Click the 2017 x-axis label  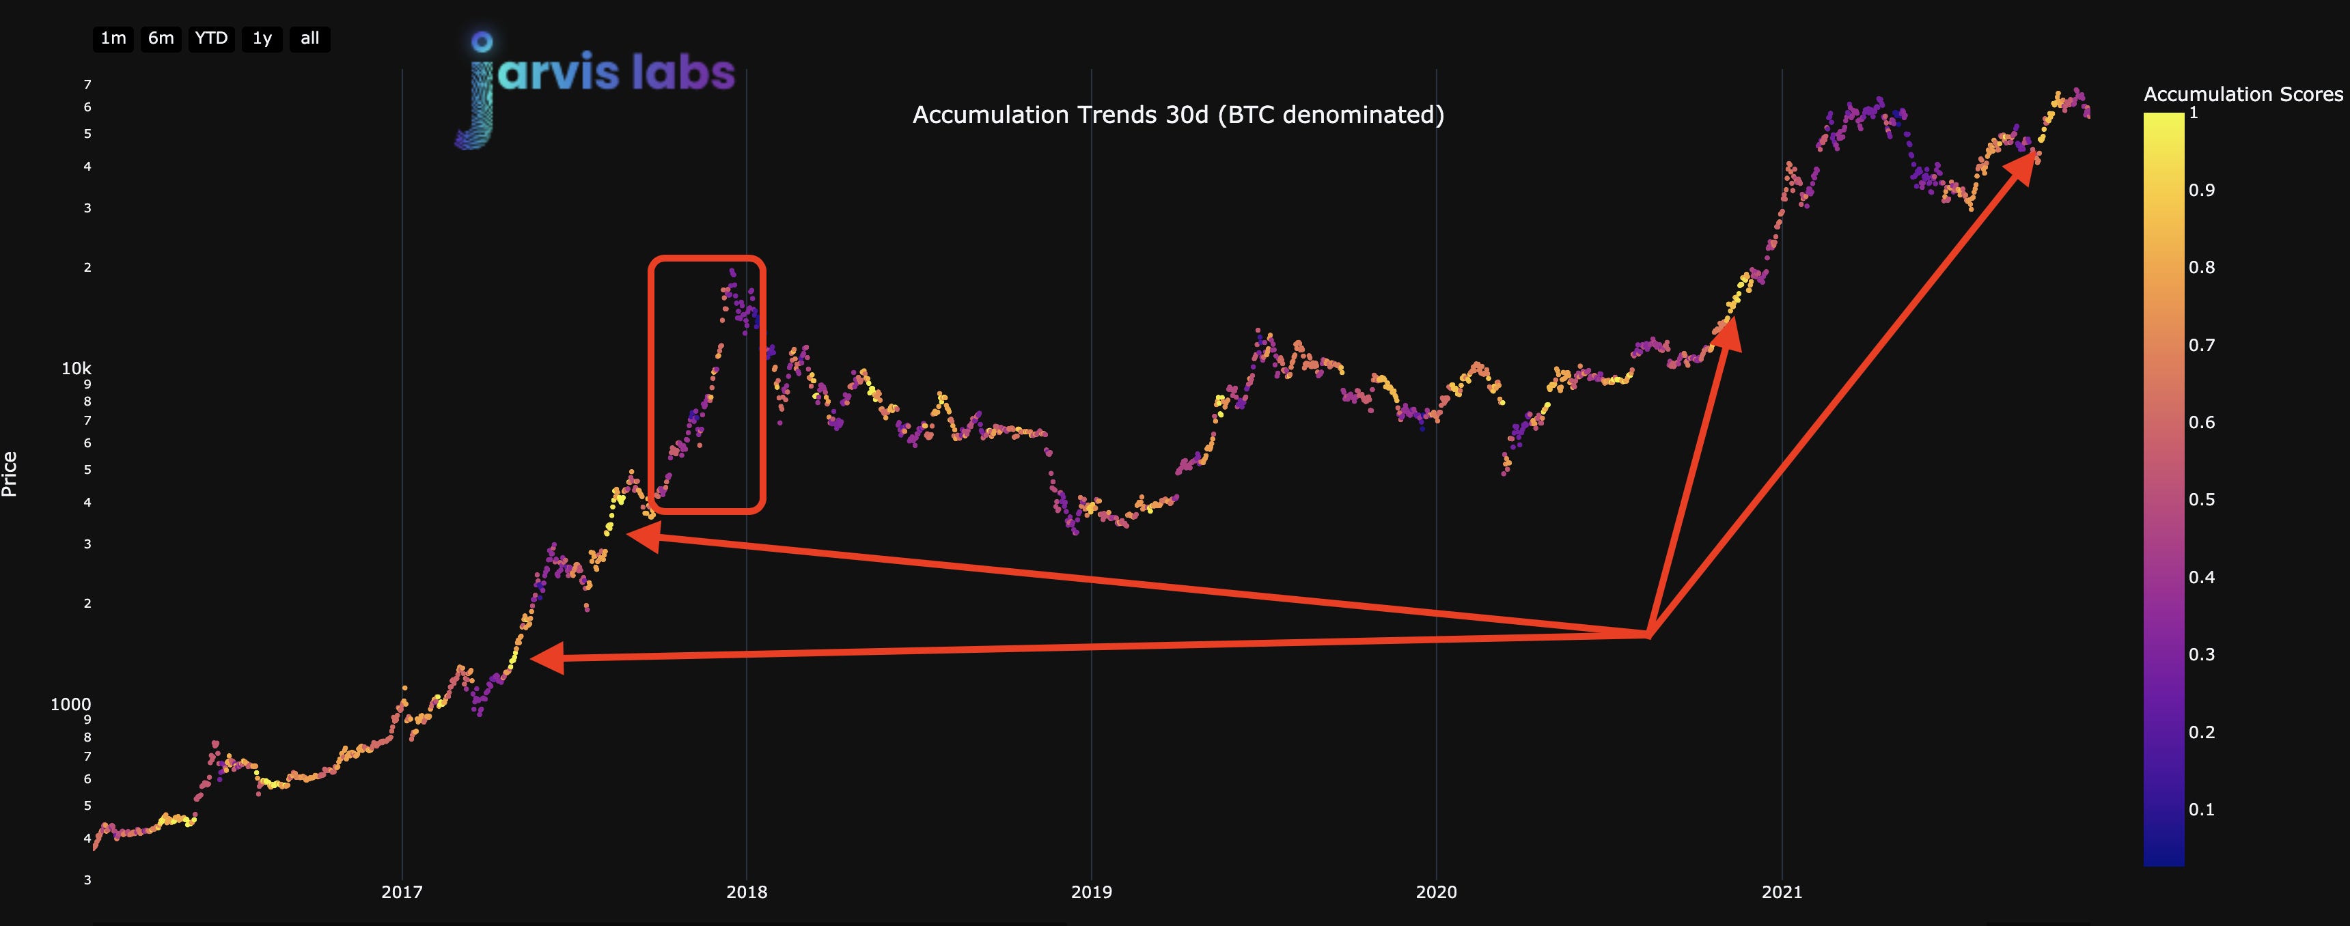402,893
